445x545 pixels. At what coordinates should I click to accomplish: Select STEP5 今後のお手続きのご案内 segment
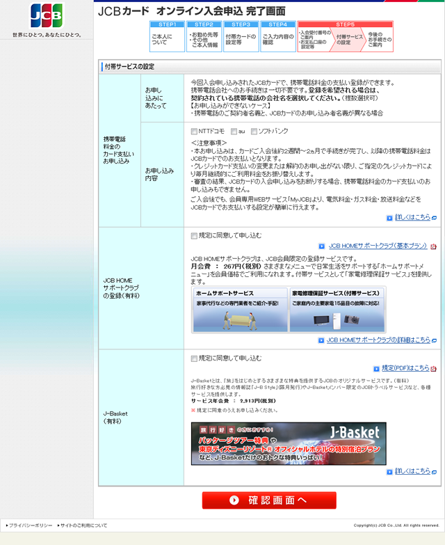379,40
